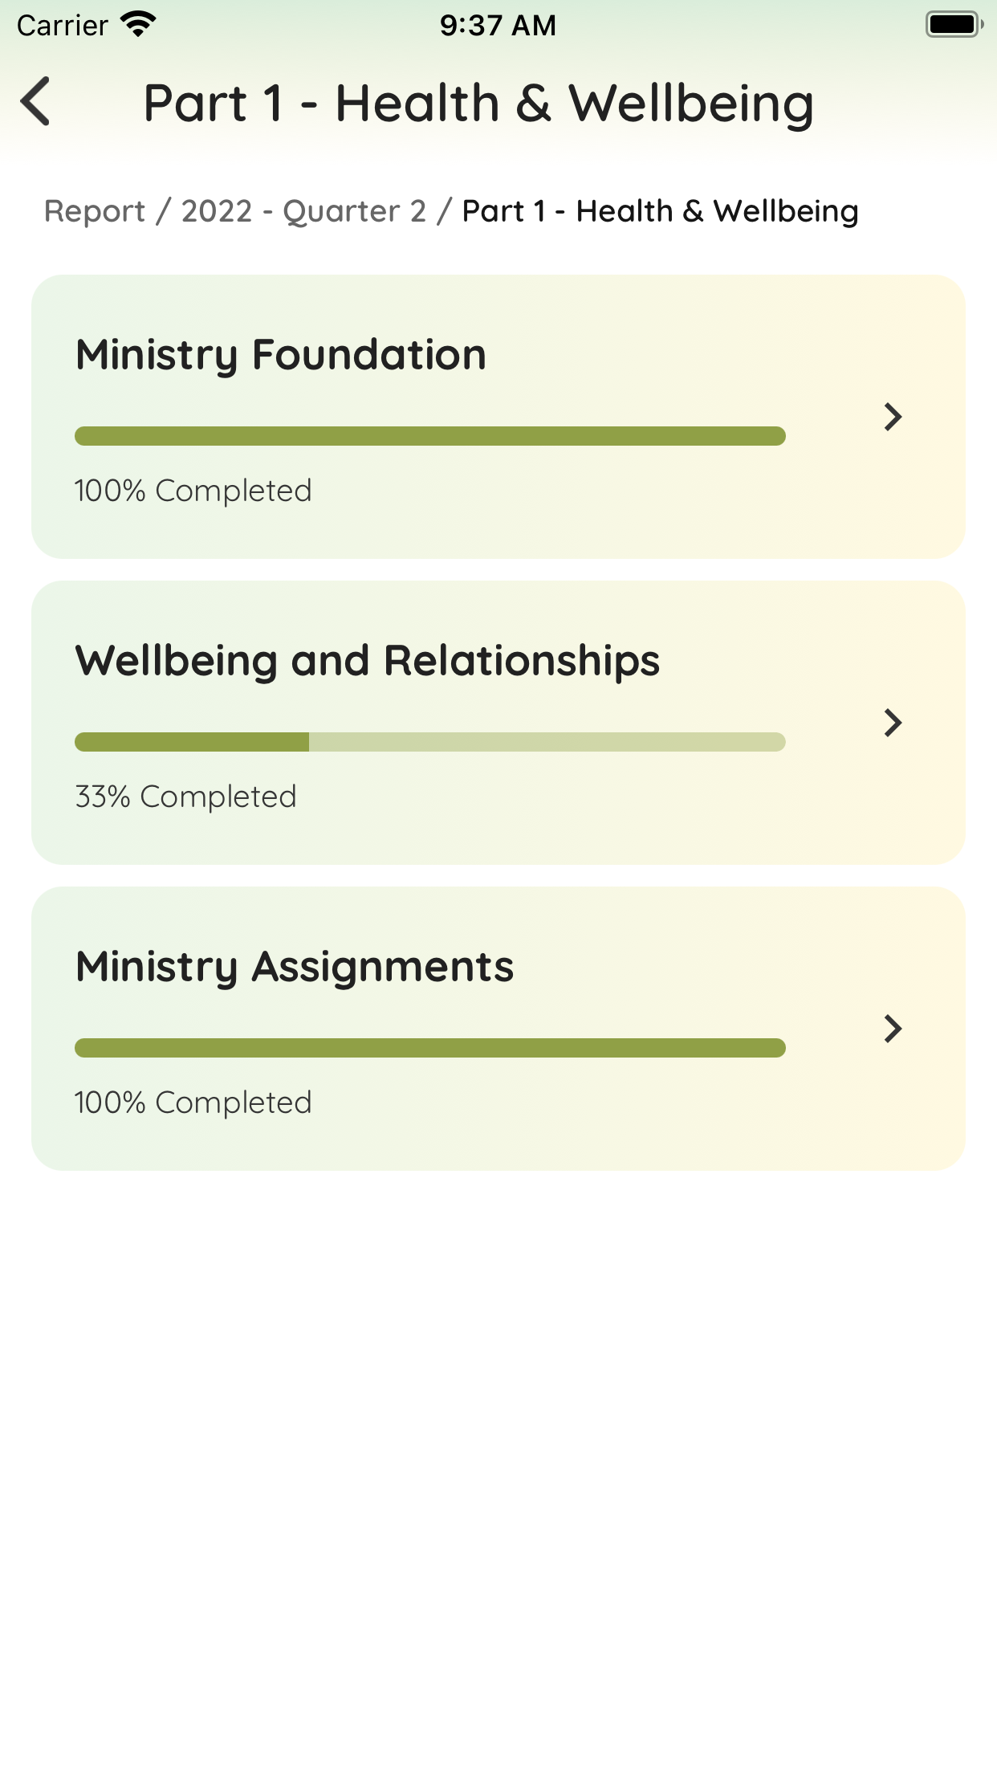The width and height of the screenshot is (997, 1773).
Task: Tap the page header title text
Action: [478, 104]
